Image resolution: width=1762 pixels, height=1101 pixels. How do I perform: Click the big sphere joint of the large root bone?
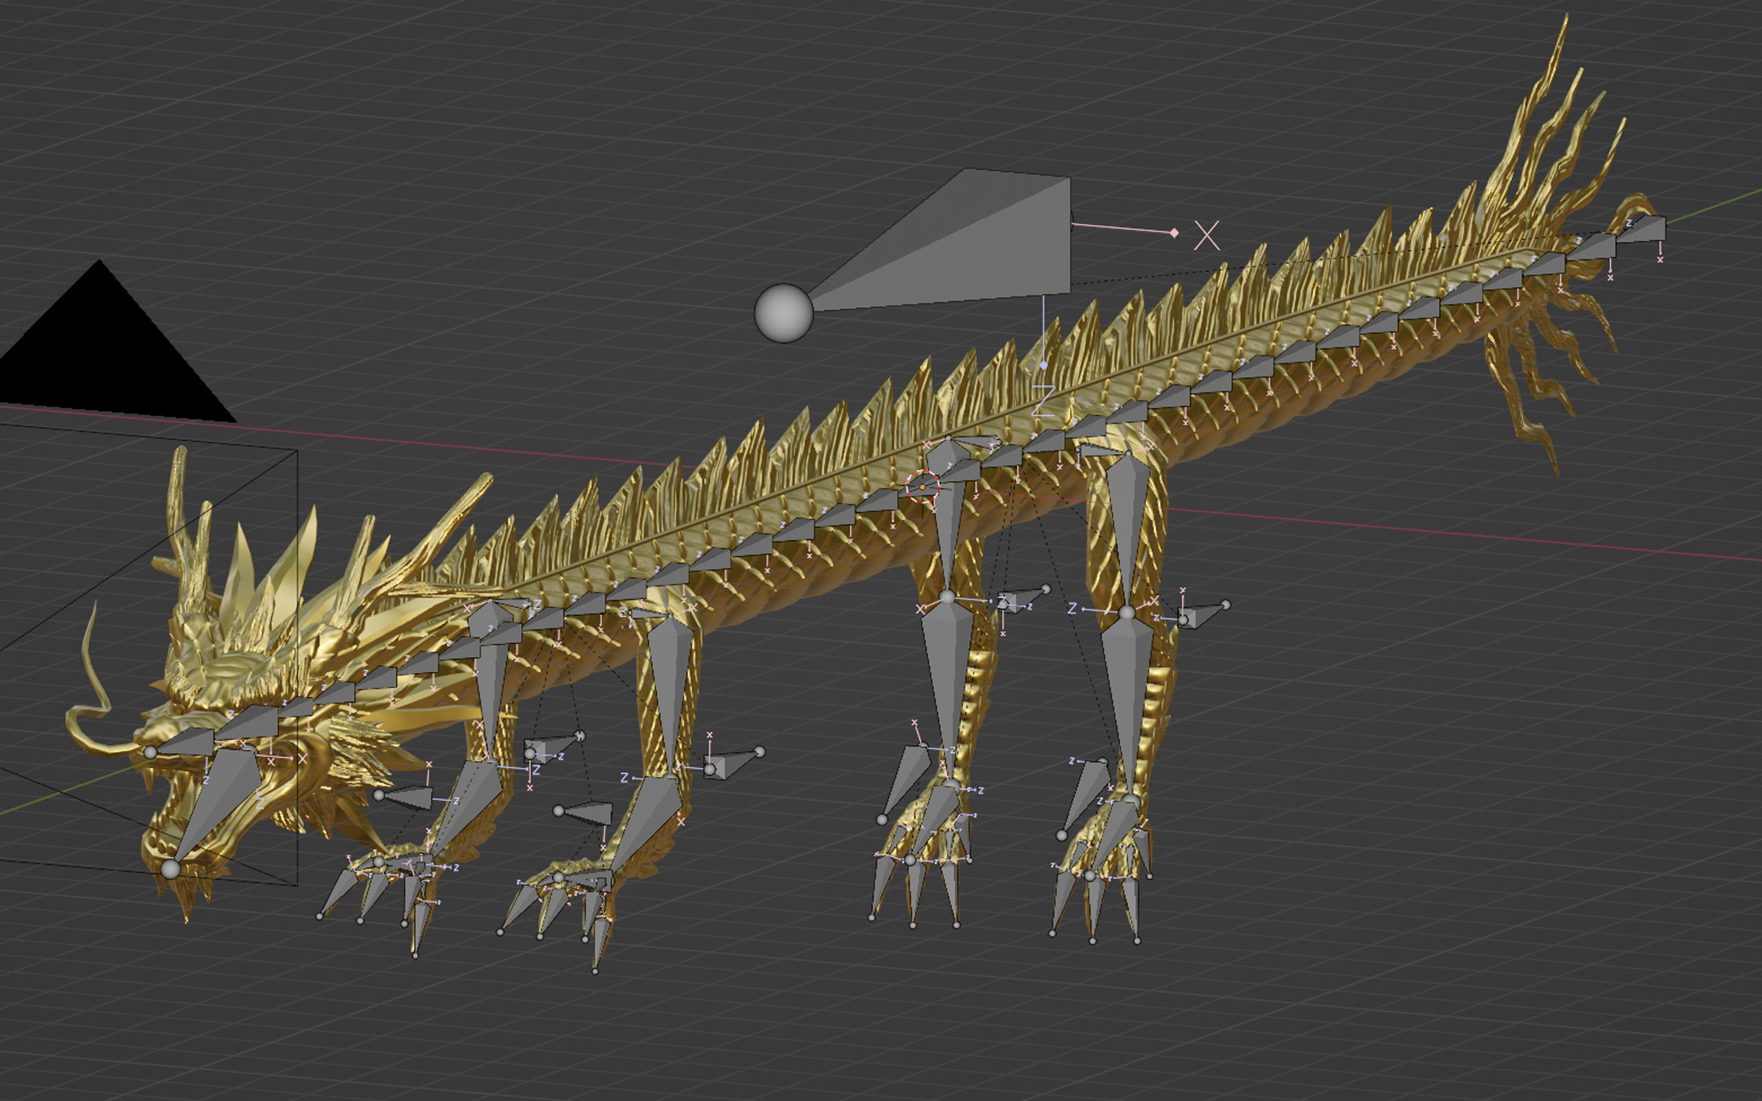783,313
